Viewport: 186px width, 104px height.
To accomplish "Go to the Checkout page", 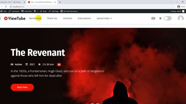I will tap(67, 18).
